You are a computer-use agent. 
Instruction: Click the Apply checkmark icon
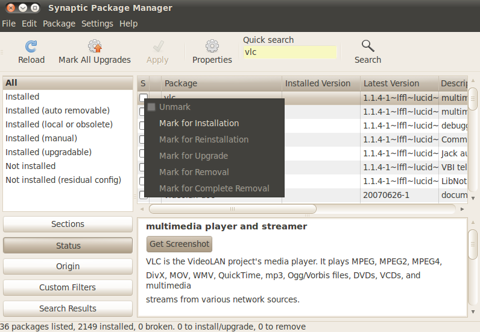tap(157, 47)
